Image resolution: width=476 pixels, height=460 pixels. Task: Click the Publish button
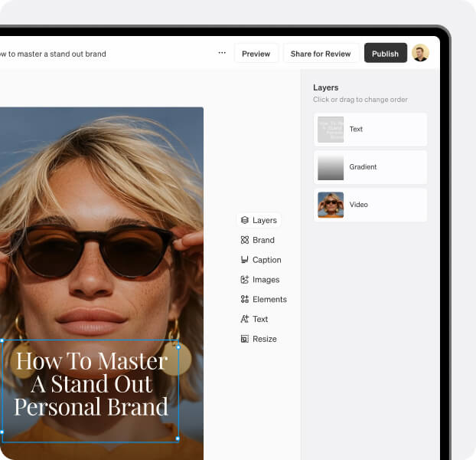(x=386, y=53)
